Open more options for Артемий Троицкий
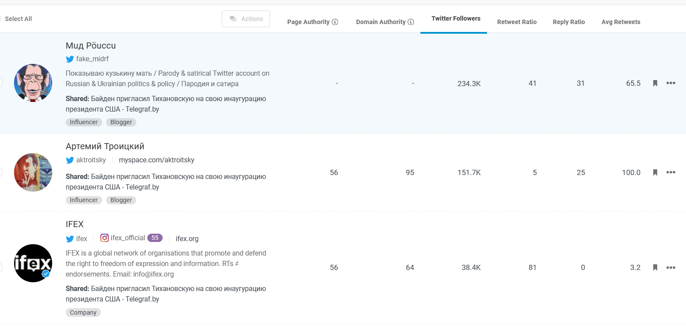686x326 pixels. tap(671, 172)
